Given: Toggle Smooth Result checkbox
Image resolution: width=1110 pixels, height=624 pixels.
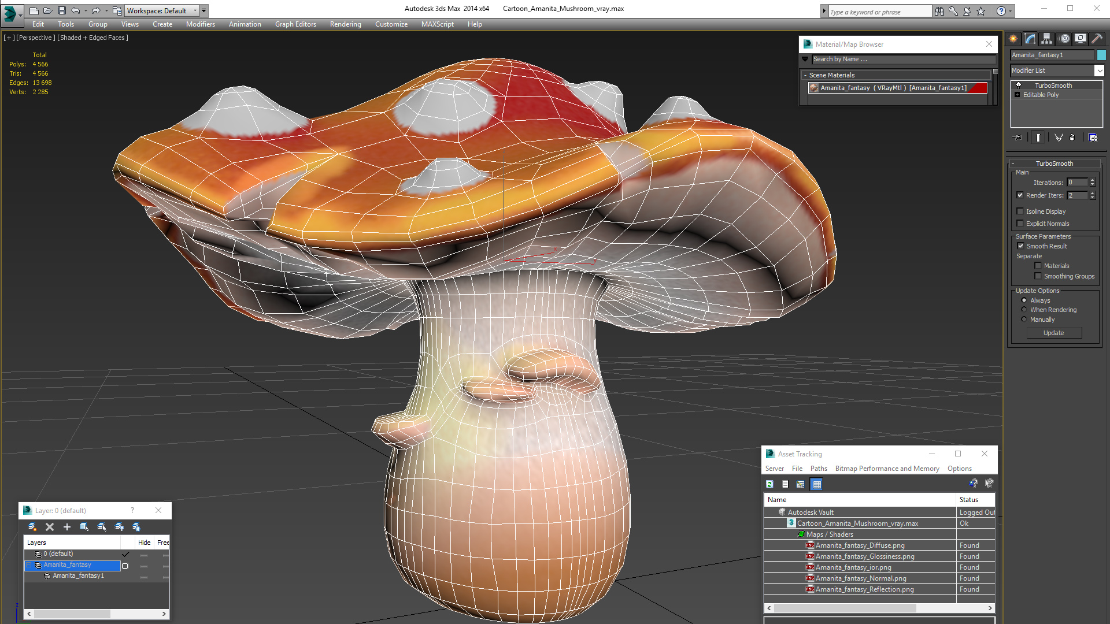Looking at the screenshot, I should click(x=1020, y=246).
